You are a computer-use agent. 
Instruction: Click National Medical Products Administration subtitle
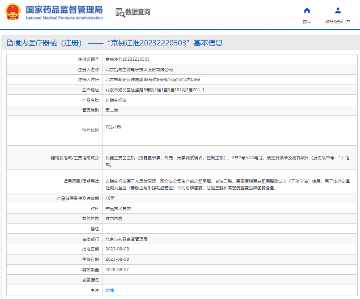point(64,18)
